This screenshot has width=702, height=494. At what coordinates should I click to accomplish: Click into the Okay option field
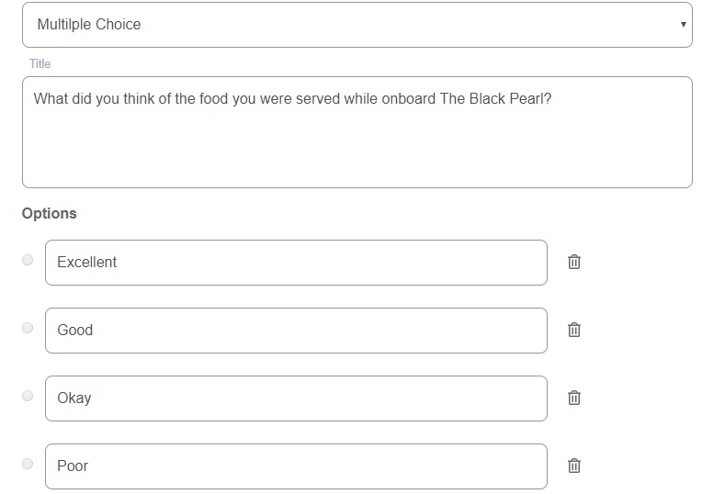point(296,399)
